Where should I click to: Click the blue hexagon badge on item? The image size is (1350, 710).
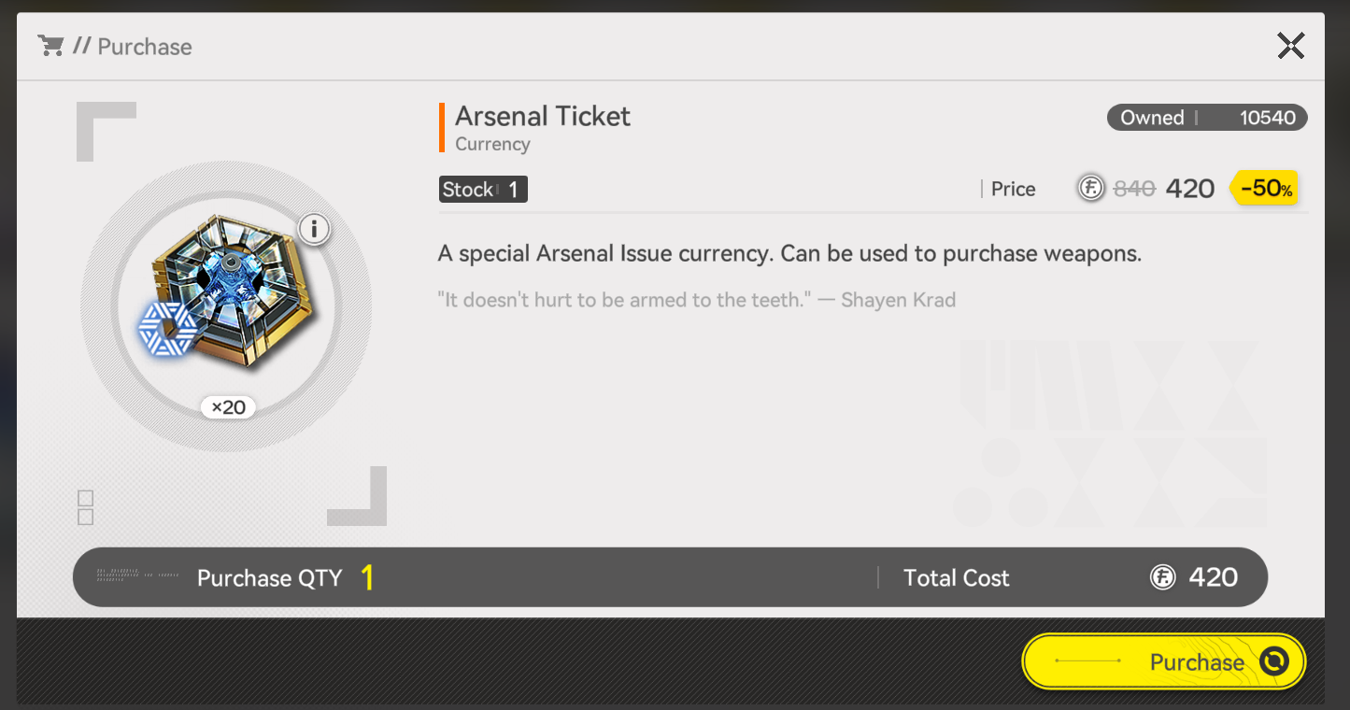166,330
